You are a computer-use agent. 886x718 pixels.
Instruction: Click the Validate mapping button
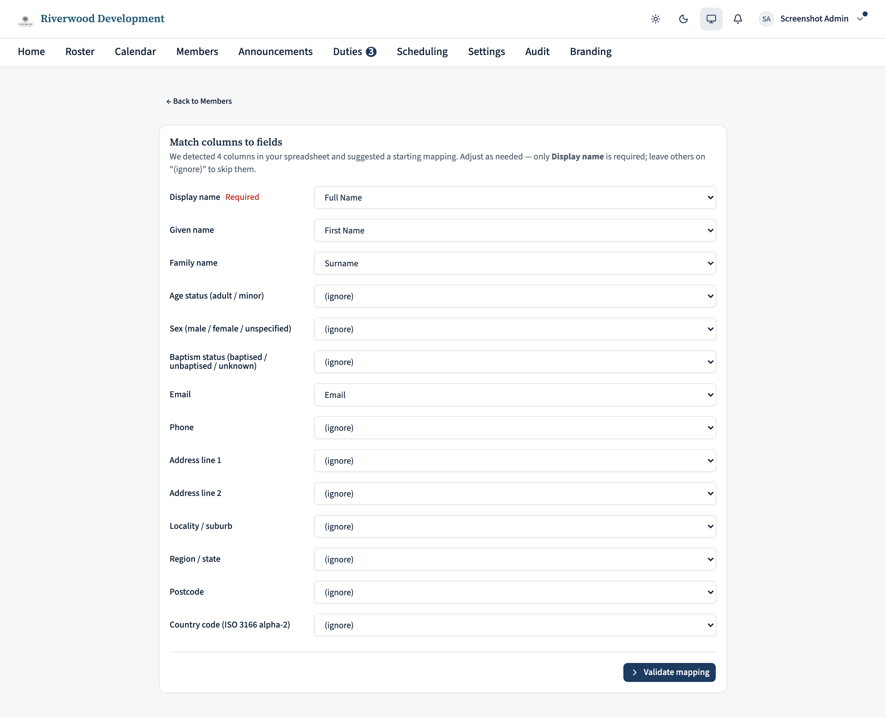669,672
